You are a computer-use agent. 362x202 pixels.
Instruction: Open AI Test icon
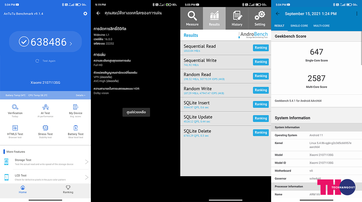[46, 107]
